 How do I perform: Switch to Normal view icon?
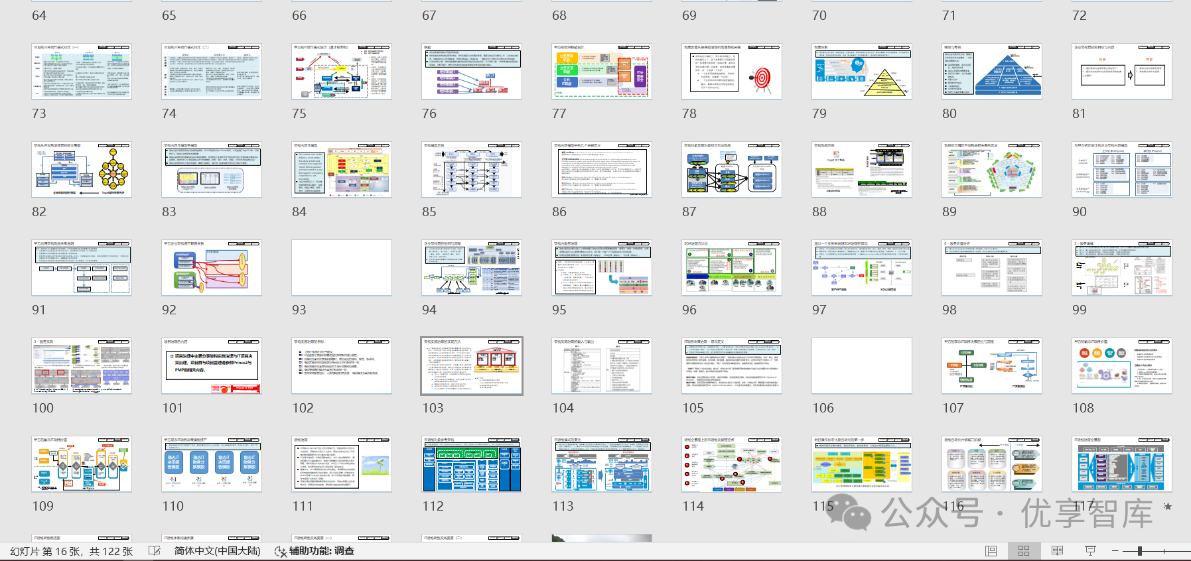pos(991,551)
